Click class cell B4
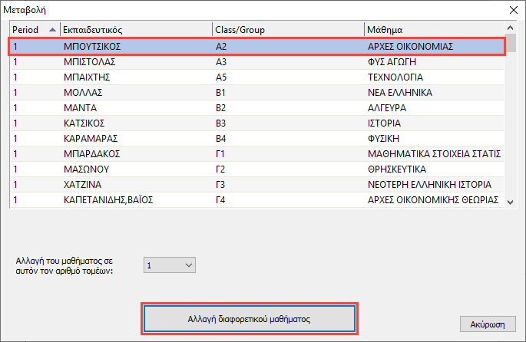Image resolution: width=526 pixels, height=342 pixels. tap(220, 139)
